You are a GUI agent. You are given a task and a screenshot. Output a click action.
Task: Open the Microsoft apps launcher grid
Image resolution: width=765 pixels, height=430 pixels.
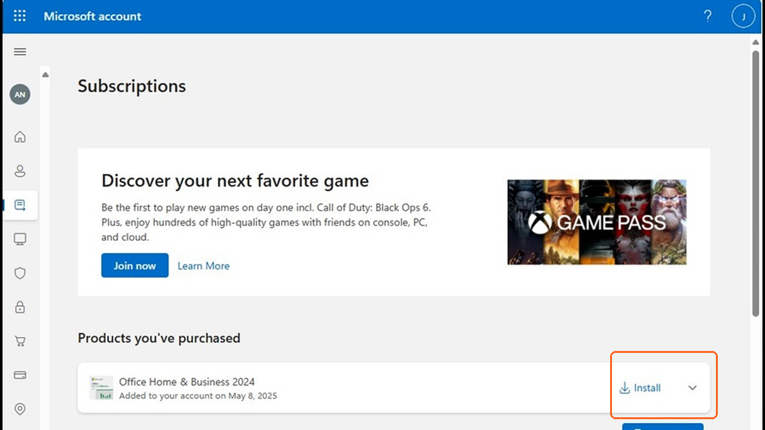coord(20,17)
